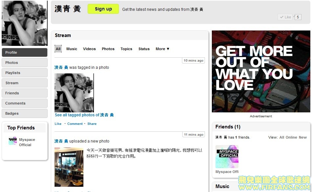Open Playlists in left sidebar

pyautogui.click(x=25, y=73)
